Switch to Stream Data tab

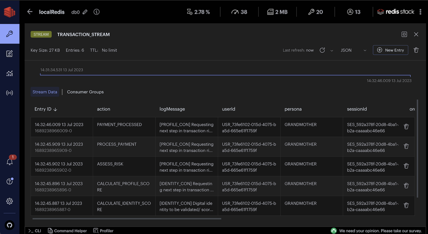click(45, 92)
